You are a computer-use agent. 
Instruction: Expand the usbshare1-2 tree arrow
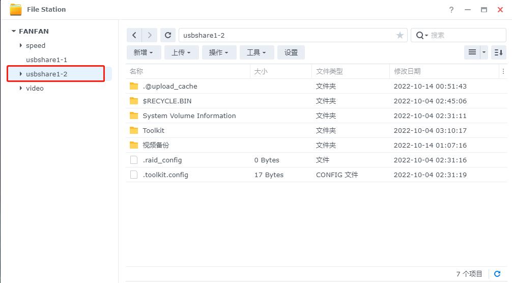pos(20,74)
